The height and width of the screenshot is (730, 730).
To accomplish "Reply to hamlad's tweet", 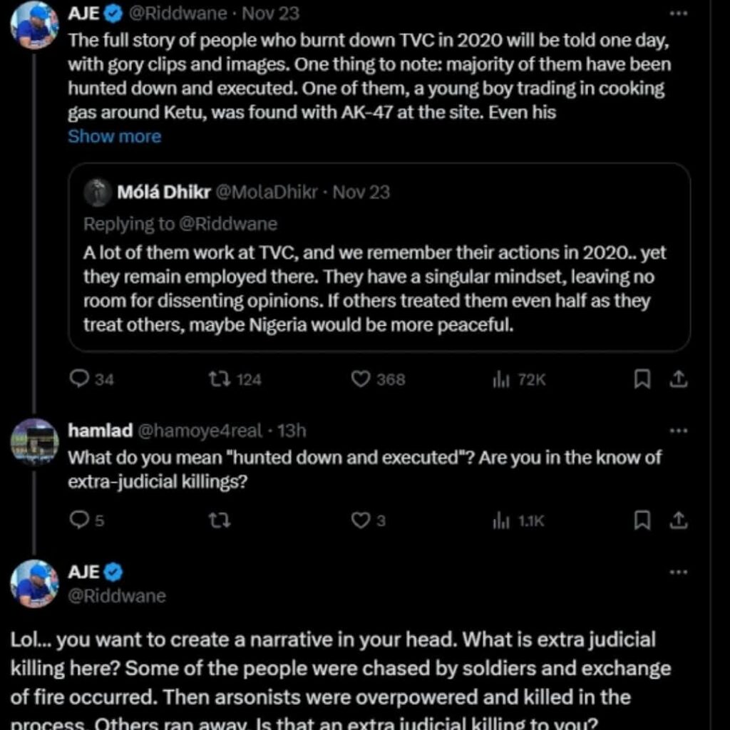I will pos(78,520).
